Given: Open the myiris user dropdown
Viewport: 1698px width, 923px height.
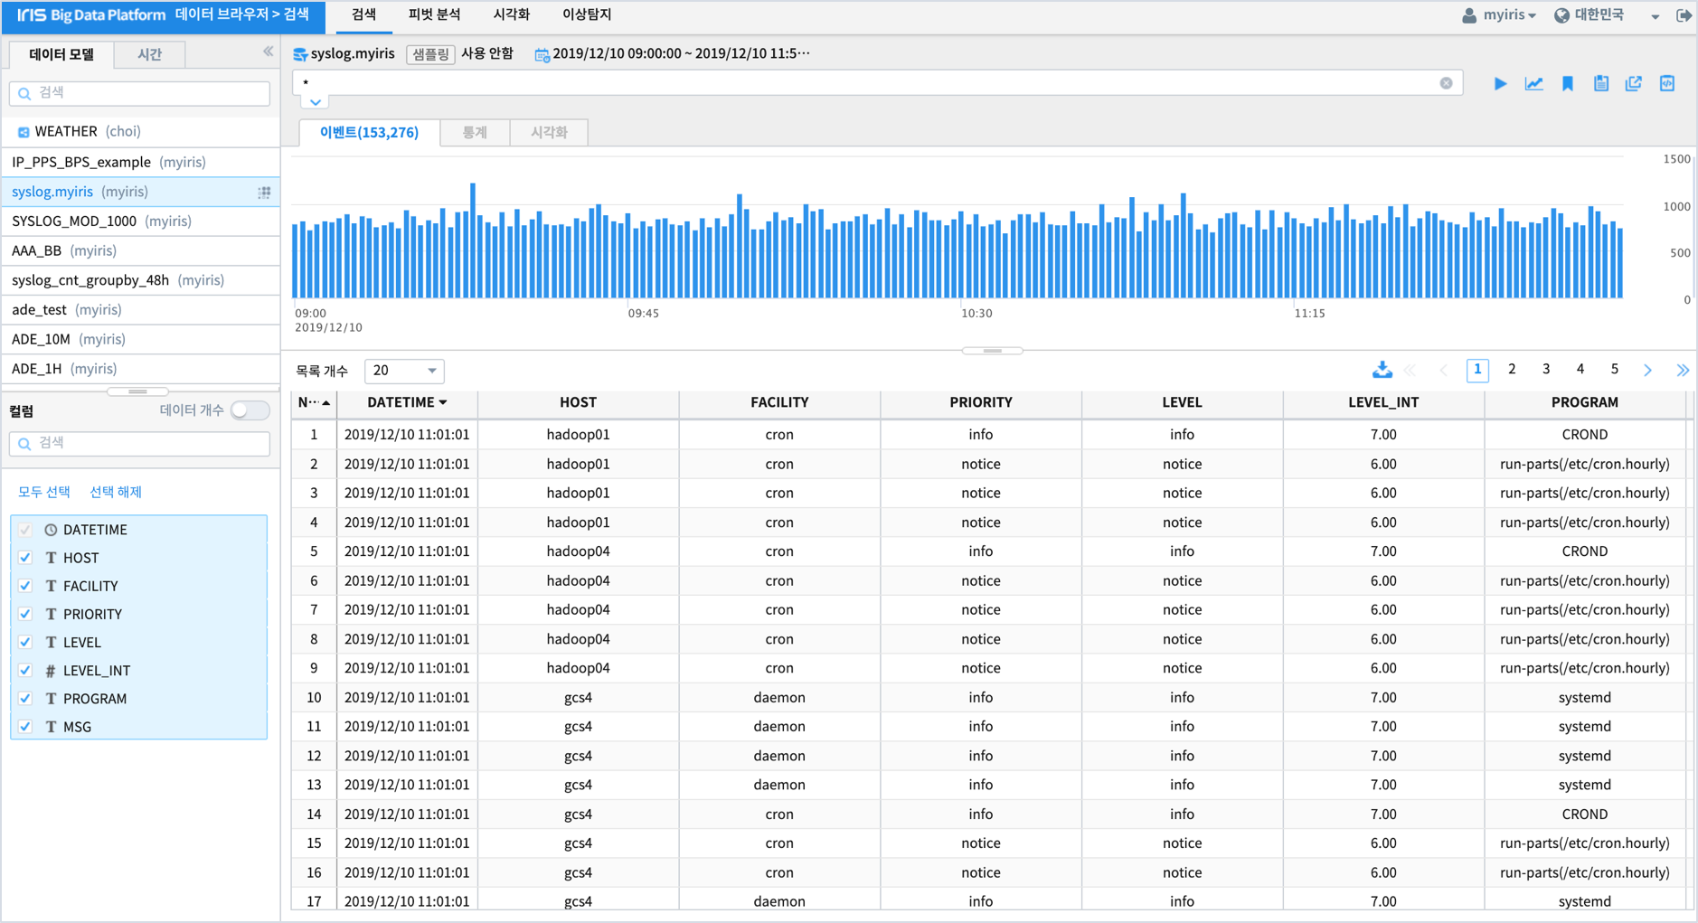Looking at the screenshot, I should tap(1508, 15).
